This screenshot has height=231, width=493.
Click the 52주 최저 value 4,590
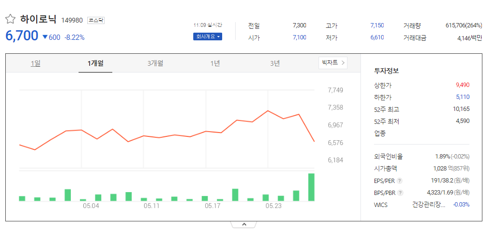click(463, 122)
